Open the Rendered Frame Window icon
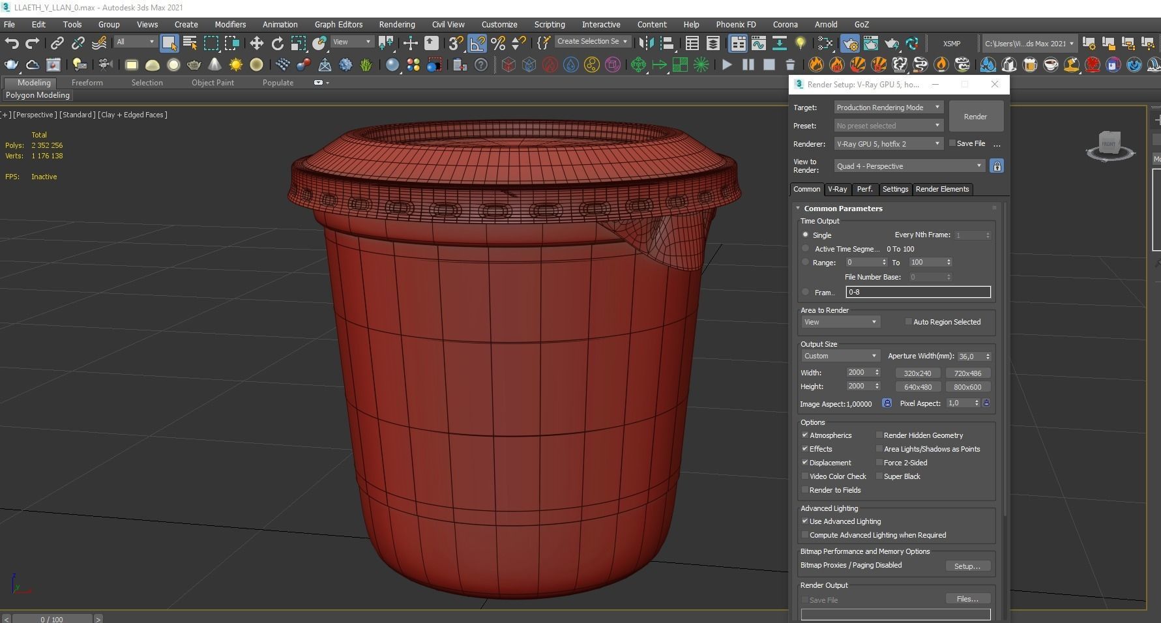Screen dimensions: 1161x623 871,43
